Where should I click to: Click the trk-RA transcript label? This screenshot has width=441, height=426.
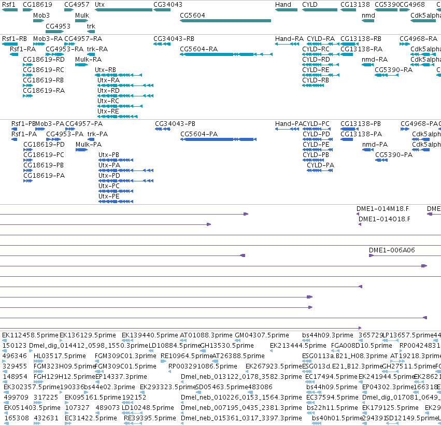pos(97,49)
